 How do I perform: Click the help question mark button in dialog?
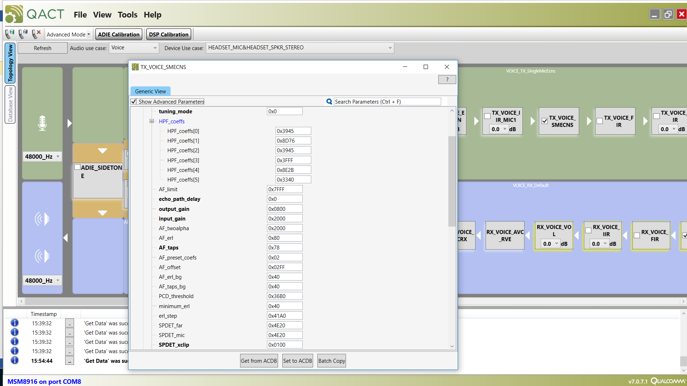click(x=447, y=79)
